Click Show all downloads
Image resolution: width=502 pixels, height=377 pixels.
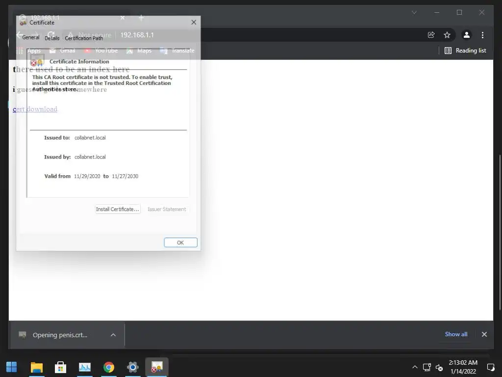pos(456,334)
